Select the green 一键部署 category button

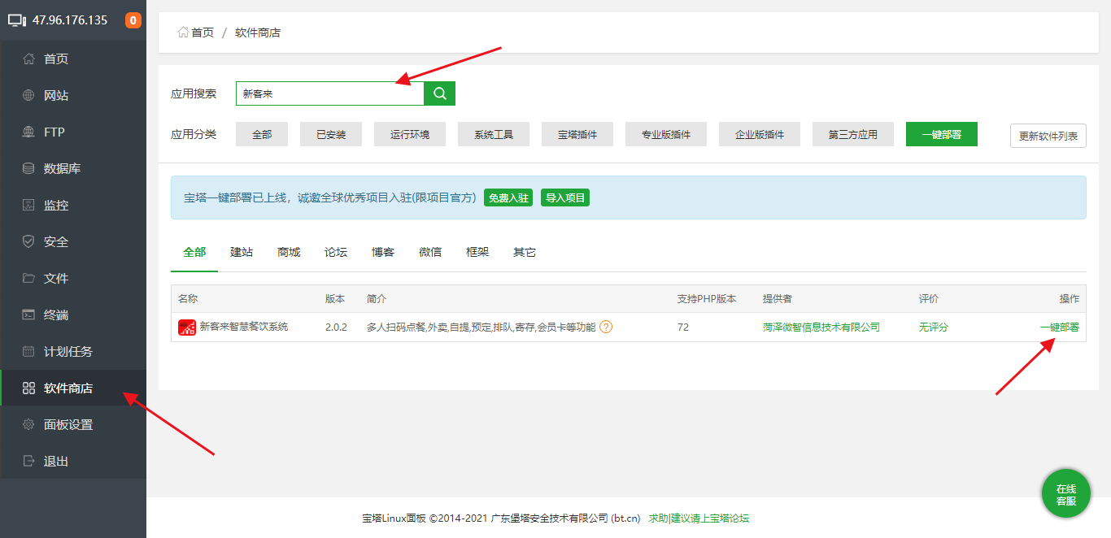point(942,134)
